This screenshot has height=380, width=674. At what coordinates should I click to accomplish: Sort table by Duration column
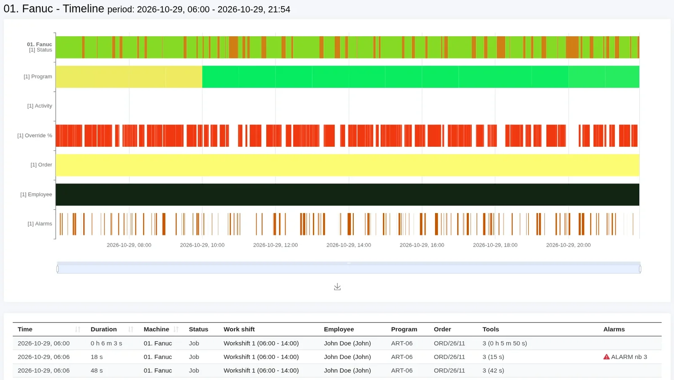[131, 329]
